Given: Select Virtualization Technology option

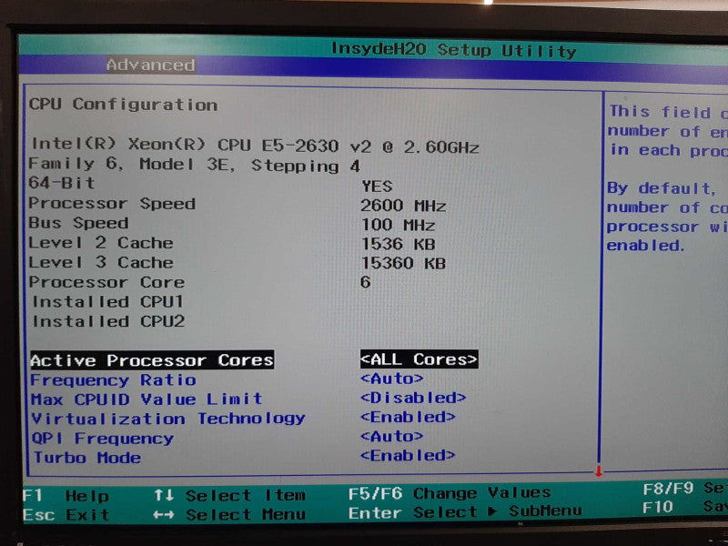Looking at the screenshot, I should coord(168,419).
